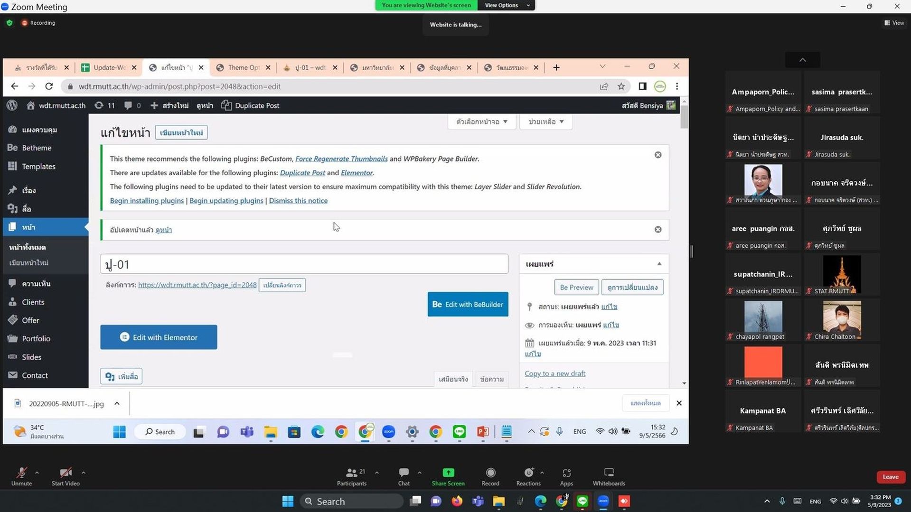Switch to the text editor tab
911x512 pixels.
[x=492, y=379]
